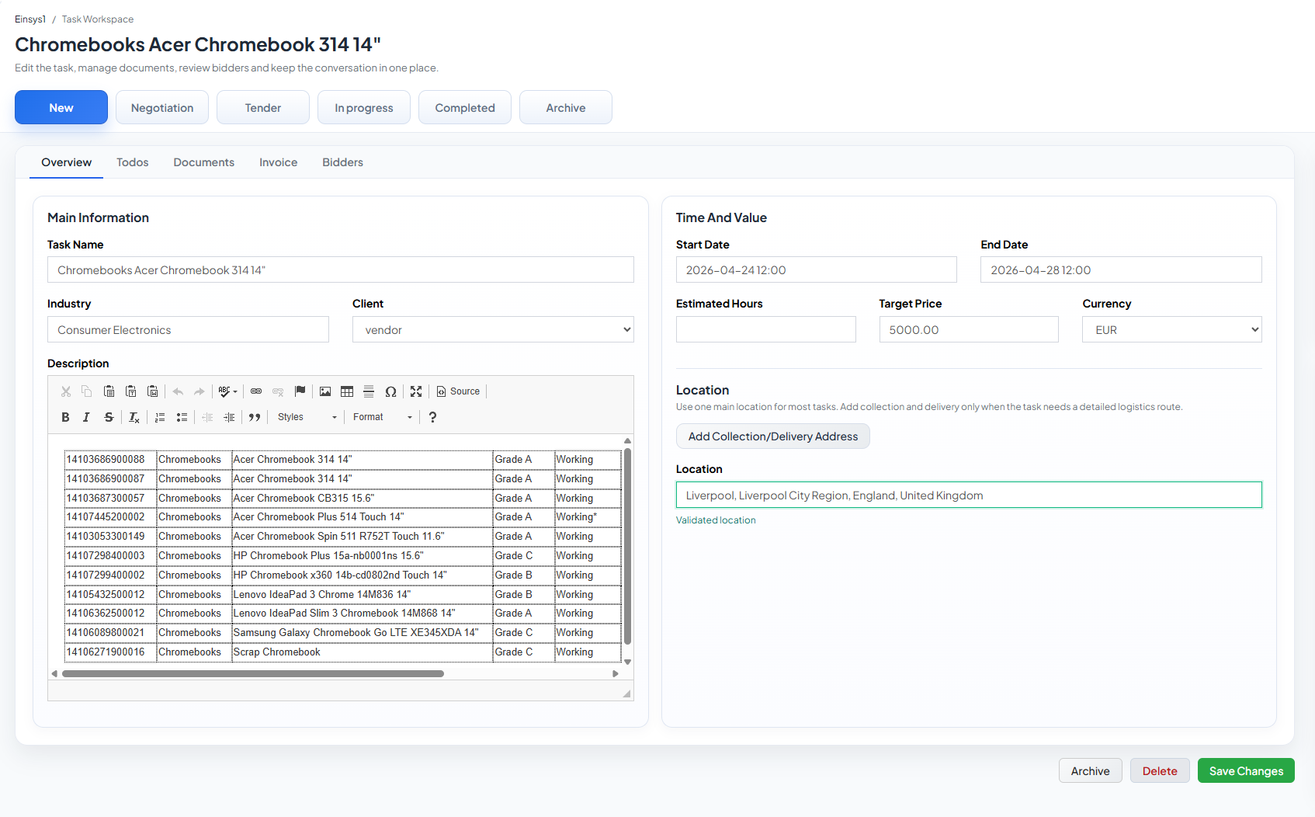Image resolution: width=1315 pixels, height=817 pixels.
Task: Switch to the Invoice tab
Action: [279, 162]
